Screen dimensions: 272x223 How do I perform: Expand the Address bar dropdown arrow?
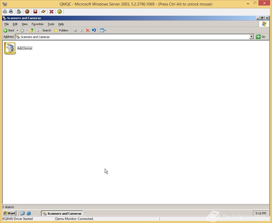pos(252,37)
